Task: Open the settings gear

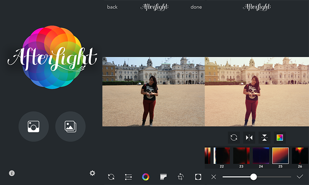Action: point(92,173)
